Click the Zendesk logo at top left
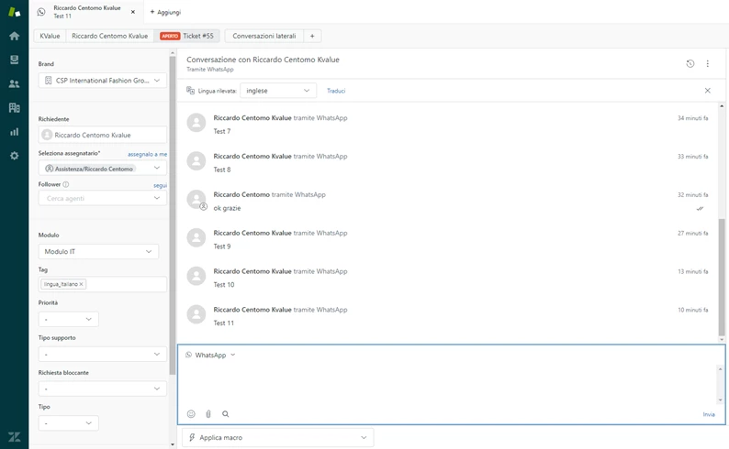 click(15, 12)
